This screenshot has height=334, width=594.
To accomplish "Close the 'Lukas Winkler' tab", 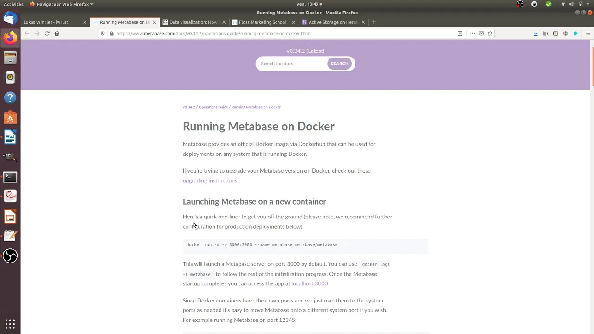I will (84, 22).
